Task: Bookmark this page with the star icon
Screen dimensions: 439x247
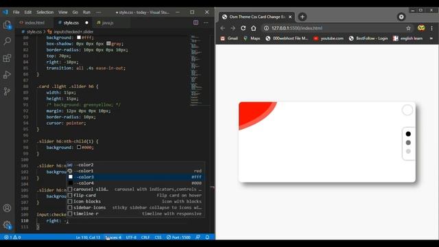Action: (408, 28)
